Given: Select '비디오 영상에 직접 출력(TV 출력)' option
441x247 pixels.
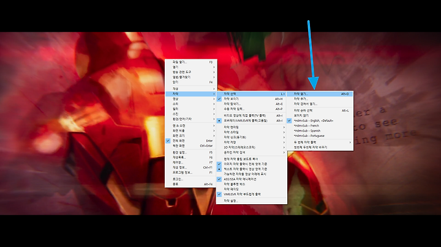Looking at the screenshot, I should coord(252,116).
